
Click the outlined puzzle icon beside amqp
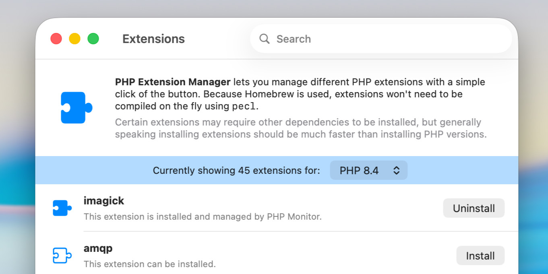click(x=62, y=256)
